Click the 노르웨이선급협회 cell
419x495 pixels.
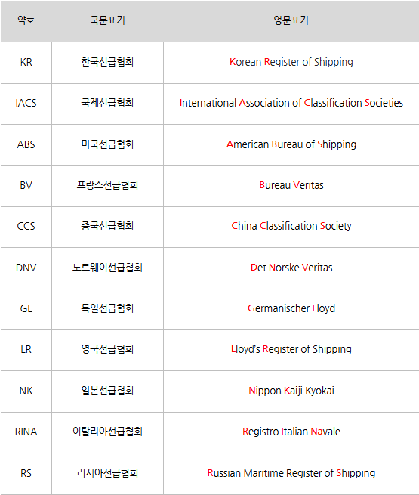coord(107,268)
